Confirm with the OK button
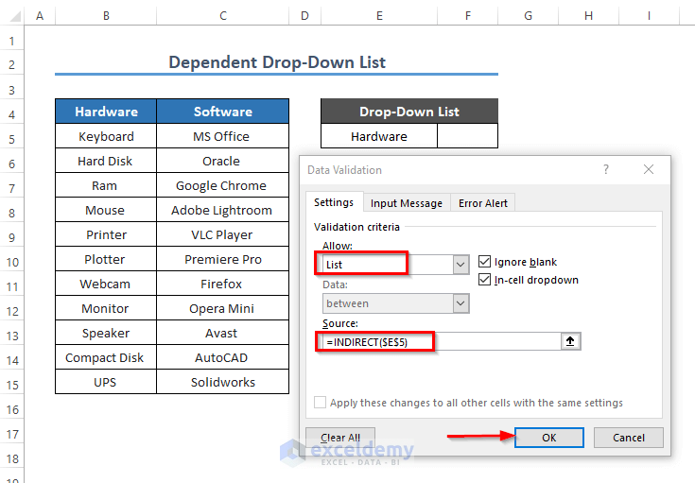Screen dimensions: 695x483 (x=549, y=438)
